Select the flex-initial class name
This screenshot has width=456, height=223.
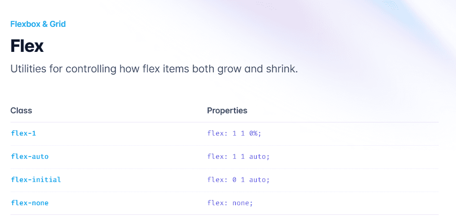click(36, 180)
